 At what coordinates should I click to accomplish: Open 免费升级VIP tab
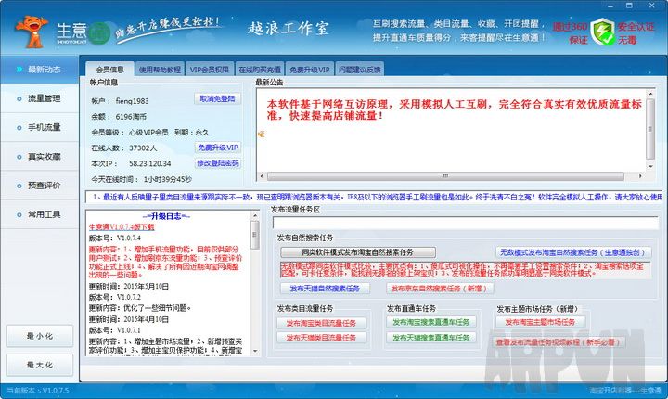pyautogui.click(x=310, y=70)
